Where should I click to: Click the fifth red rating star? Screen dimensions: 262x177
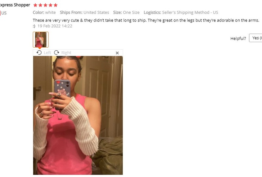(55, 5)
